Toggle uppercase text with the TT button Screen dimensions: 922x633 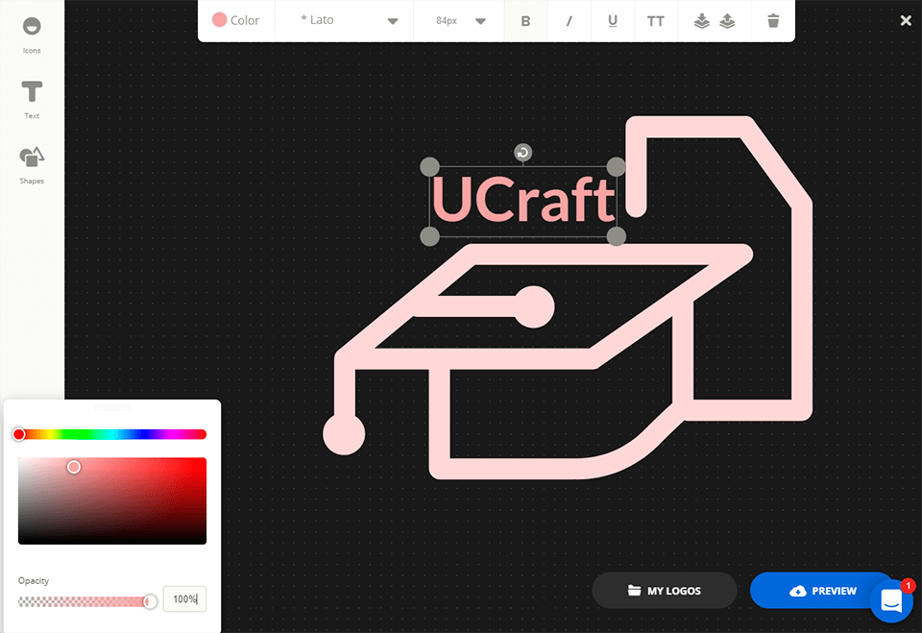(x=655, y=20)
